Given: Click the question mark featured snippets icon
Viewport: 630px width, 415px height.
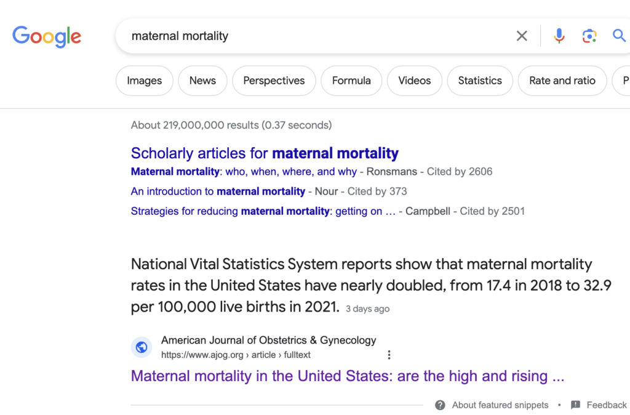Looking at the screenshot, I should (440, 405).
